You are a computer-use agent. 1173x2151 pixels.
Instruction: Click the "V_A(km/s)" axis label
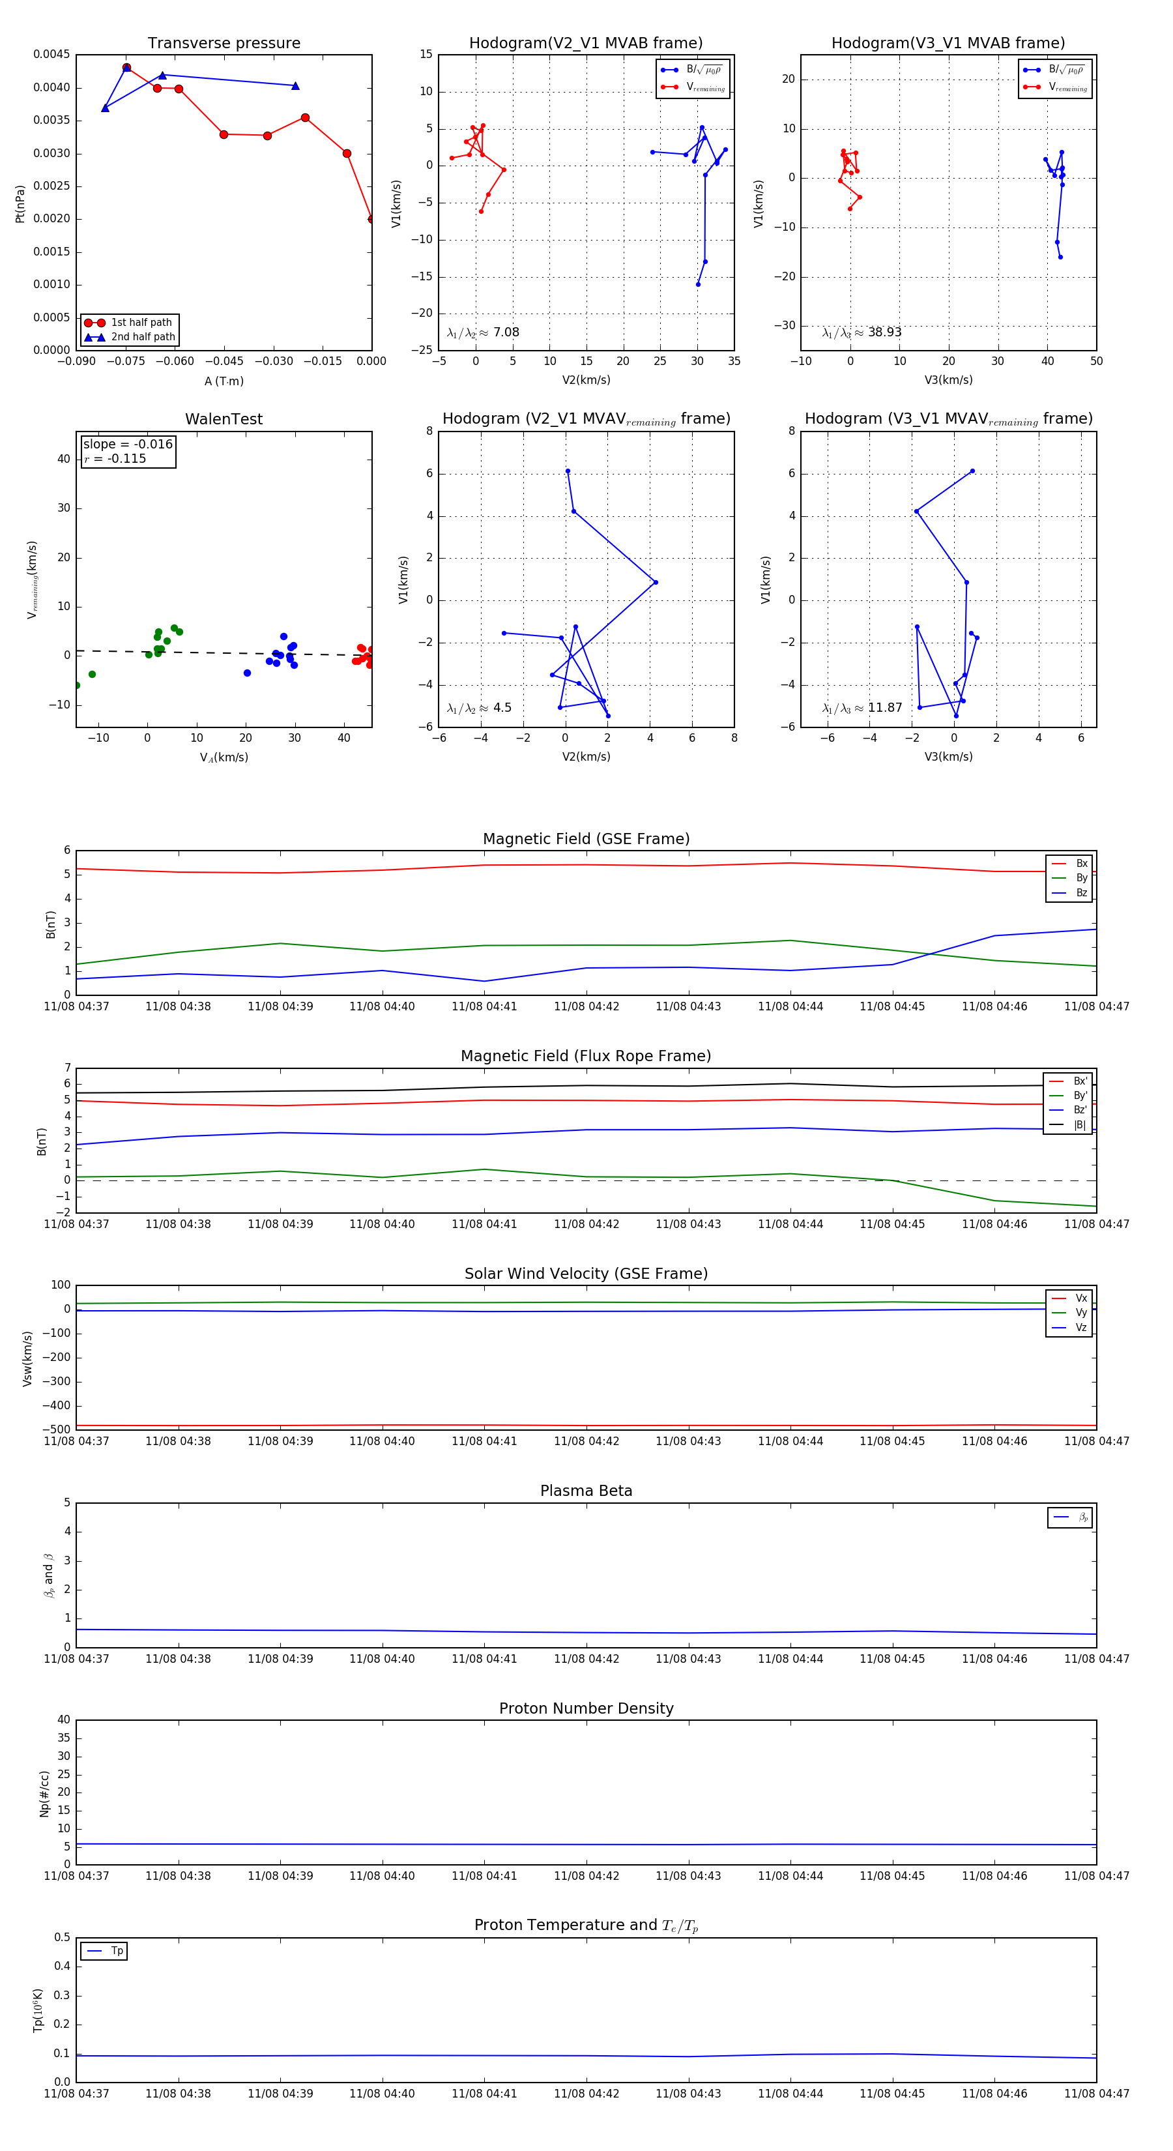coord(224,758)
